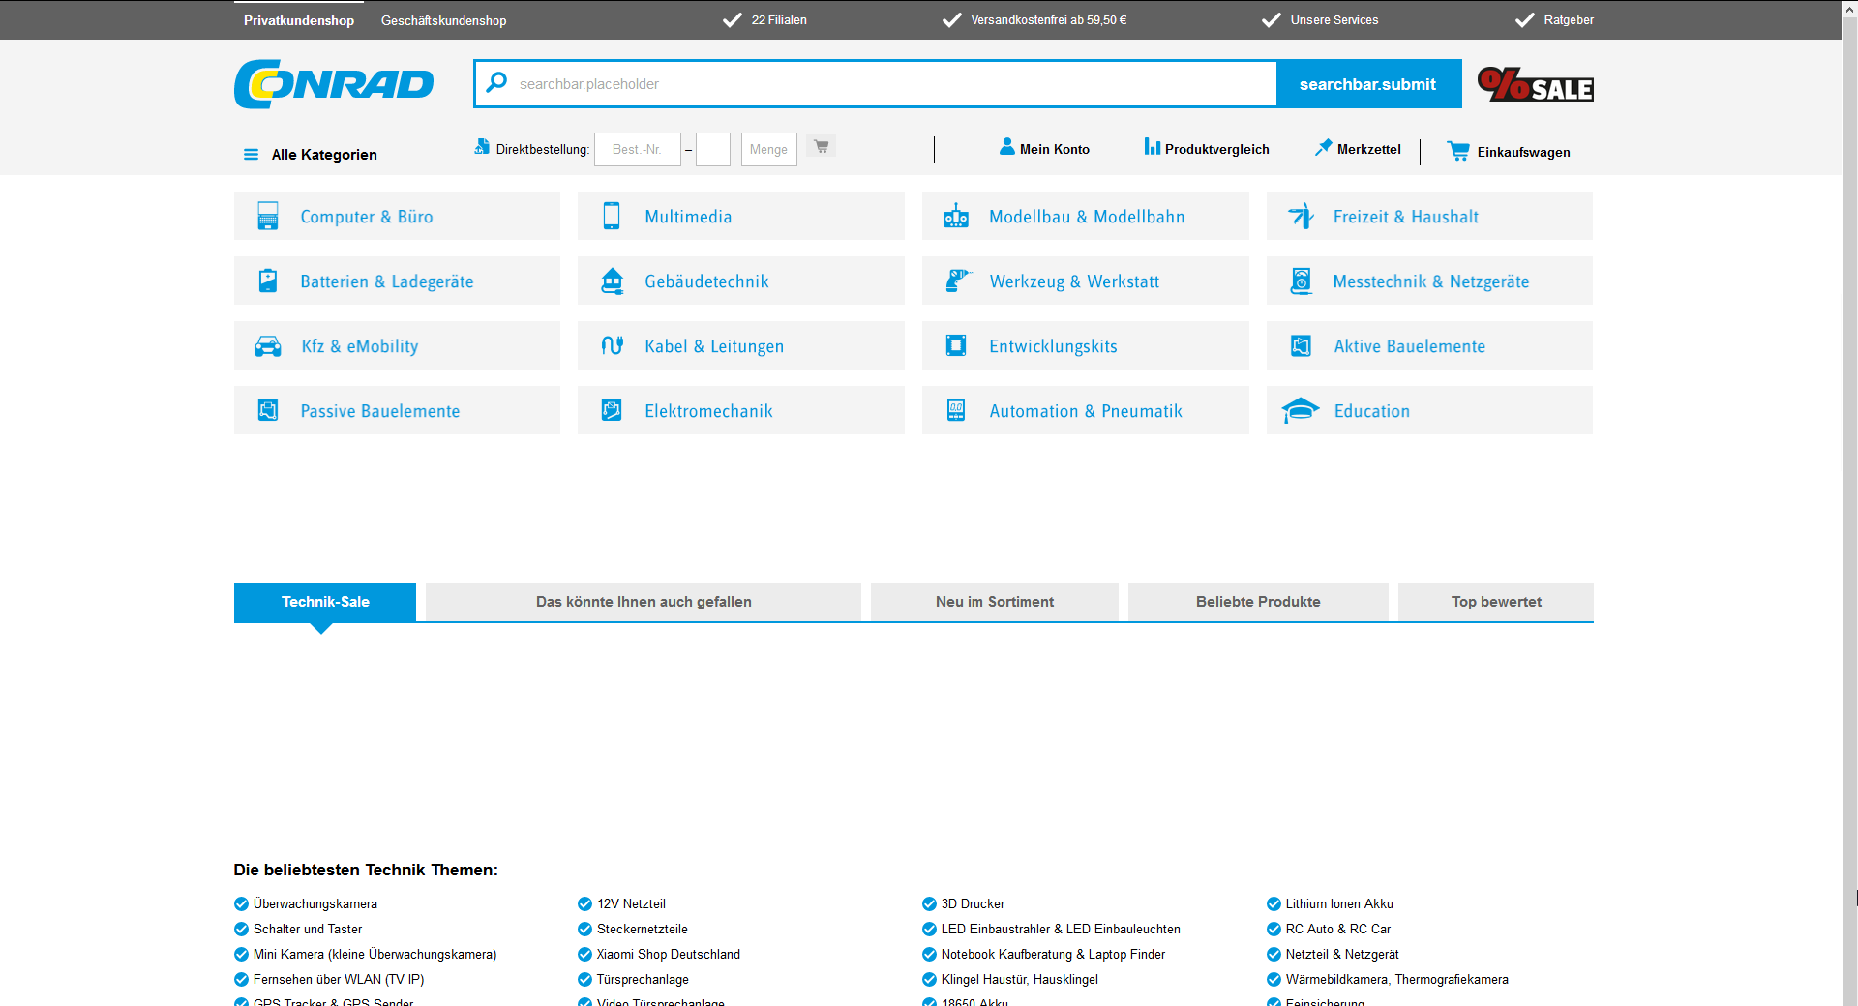Image resolution: width=1858 pixels, height=1006 pixels.
Task: Open the Schalter und Taster link
Action: click(x=308, y=930)
